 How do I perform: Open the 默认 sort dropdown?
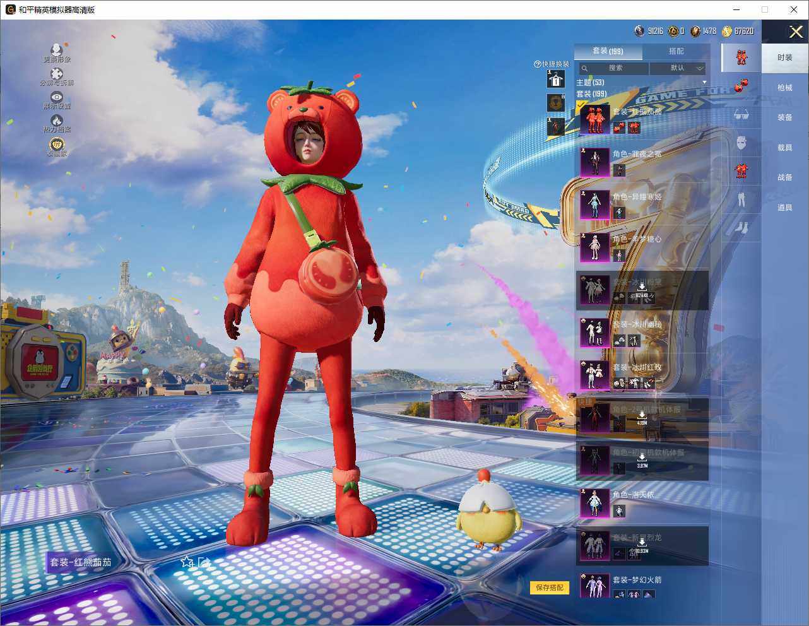678,68
